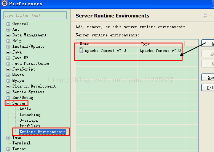The width and height of the screenshot is (214, 152).
Task: Select JavaScript preference category
Action: (x=24, y=69)
